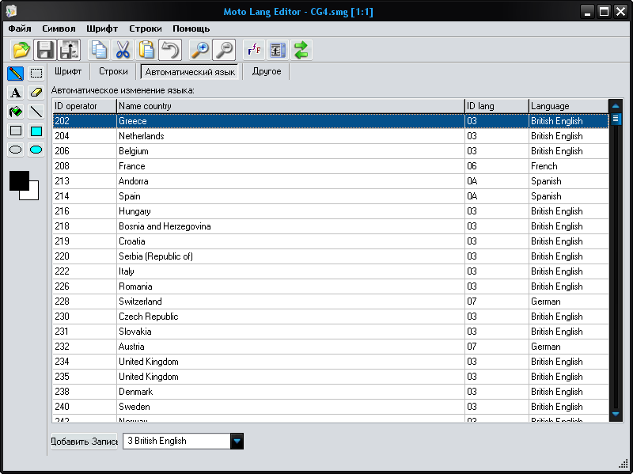This screenshot has width=633, height=474.
Task: Open the Файл menu
Action: [x=20, y=28]
